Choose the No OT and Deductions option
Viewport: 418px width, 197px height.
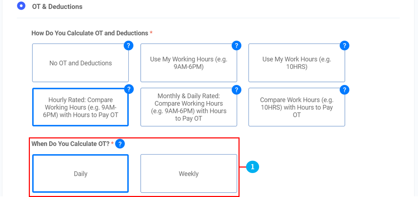(80, 63)
